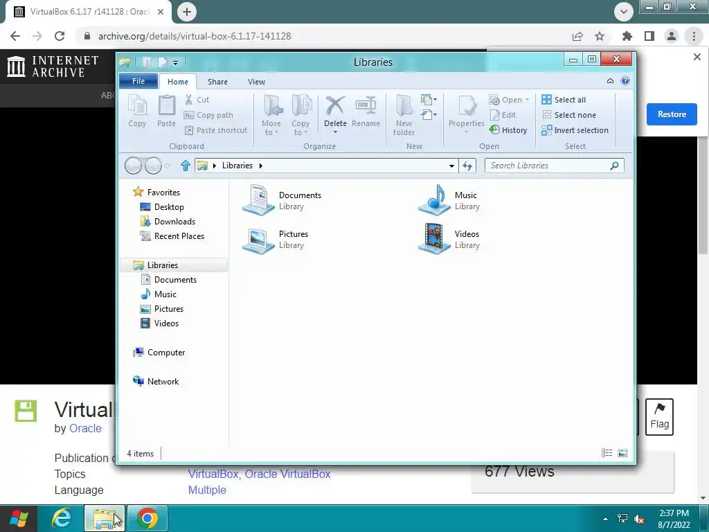709x532 pixels.
Task: Click the Open item in the ribbon
Action: pyautogui.click(x=509, y=100)
